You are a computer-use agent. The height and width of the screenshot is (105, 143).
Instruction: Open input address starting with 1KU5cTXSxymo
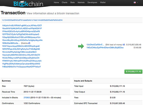pyautogui.click(x=21, y=58)
